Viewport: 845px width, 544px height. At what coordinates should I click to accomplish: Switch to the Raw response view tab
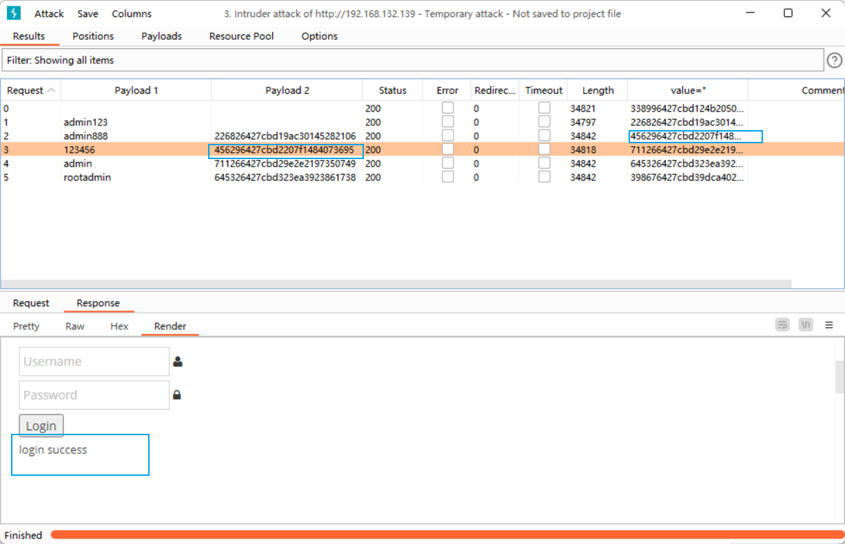75,326
